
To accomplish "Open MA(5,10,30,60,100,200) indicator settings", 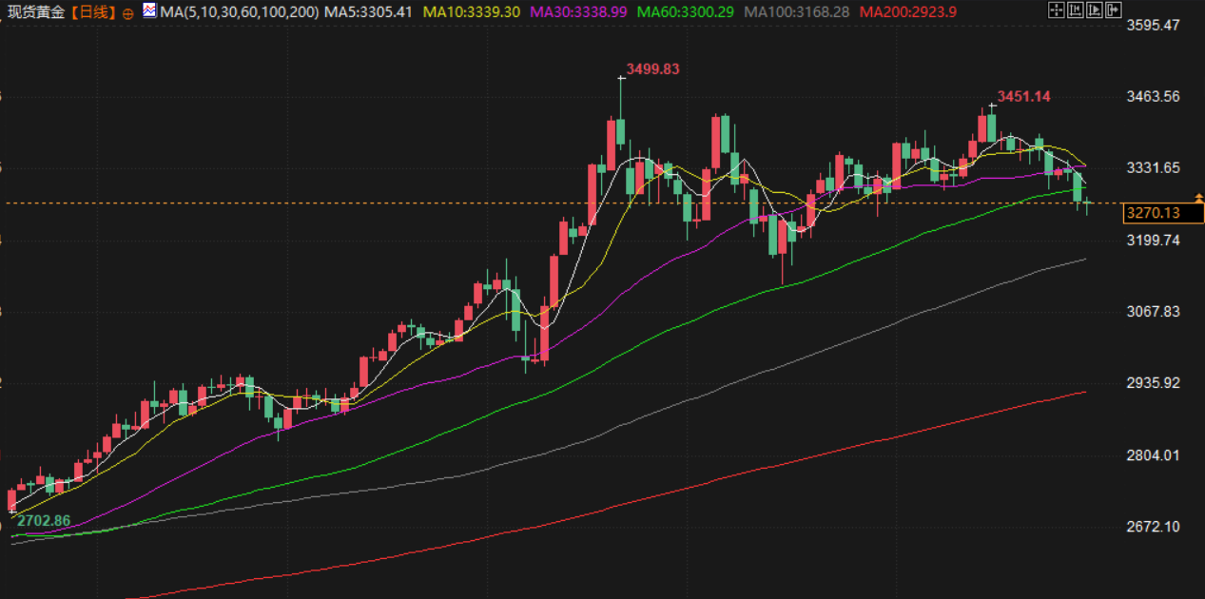I will point(240,12).
